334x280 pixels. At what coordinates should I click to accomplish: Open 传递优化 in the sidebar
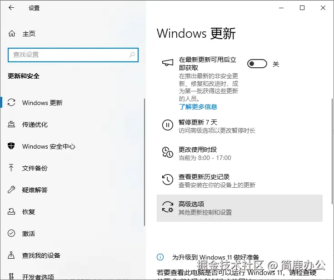72,125
